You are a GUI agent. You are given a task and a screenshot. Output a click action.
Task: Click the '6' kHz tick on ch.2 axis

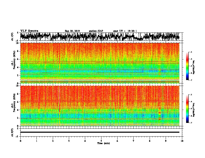18,102
